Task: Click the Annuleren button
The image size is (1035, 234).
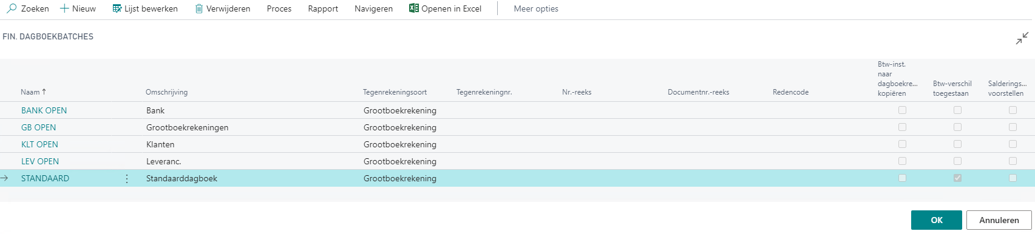Action: [x=999, y=220]
